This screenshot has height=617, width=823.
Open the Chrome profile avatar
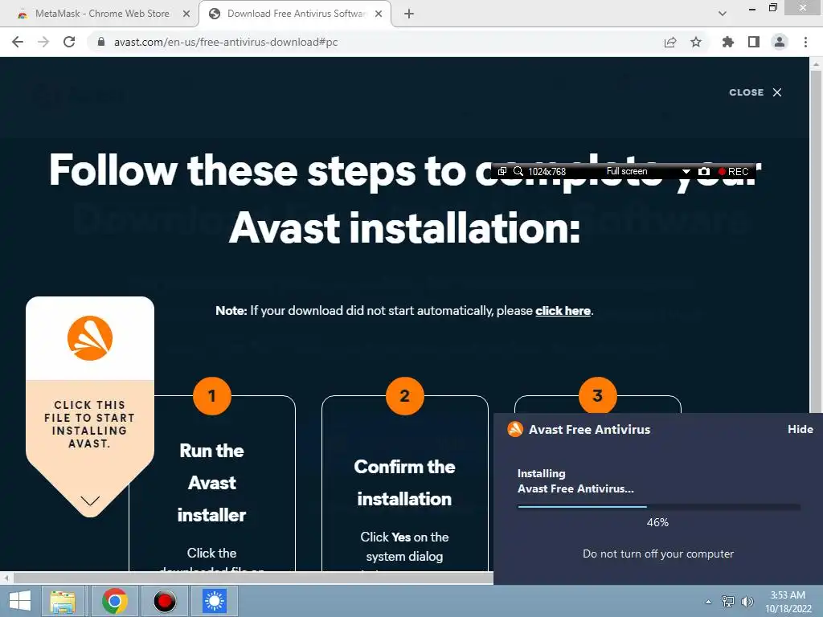780,42
